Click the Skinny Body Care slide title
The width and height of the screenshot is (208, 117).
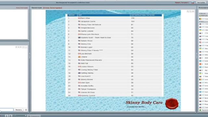point(144,103)
